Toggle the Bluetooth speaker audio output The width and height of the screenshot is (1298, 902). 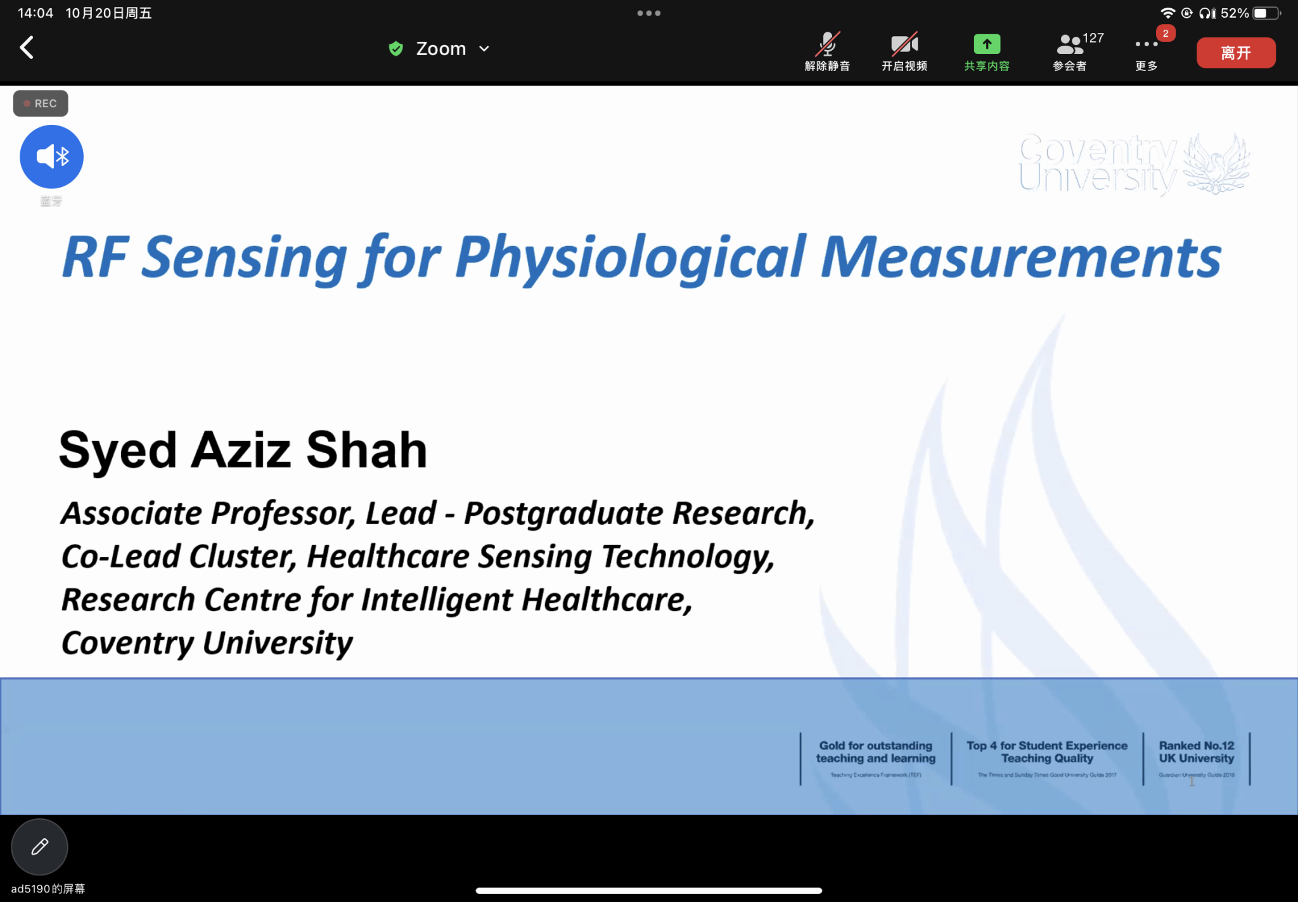click(51, 157)
